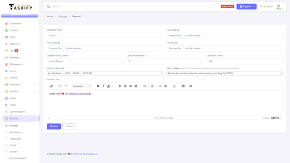Viewport: 290px width, 163px height.
Task: Preview favicon eye icon
Action: click(176, 43)
